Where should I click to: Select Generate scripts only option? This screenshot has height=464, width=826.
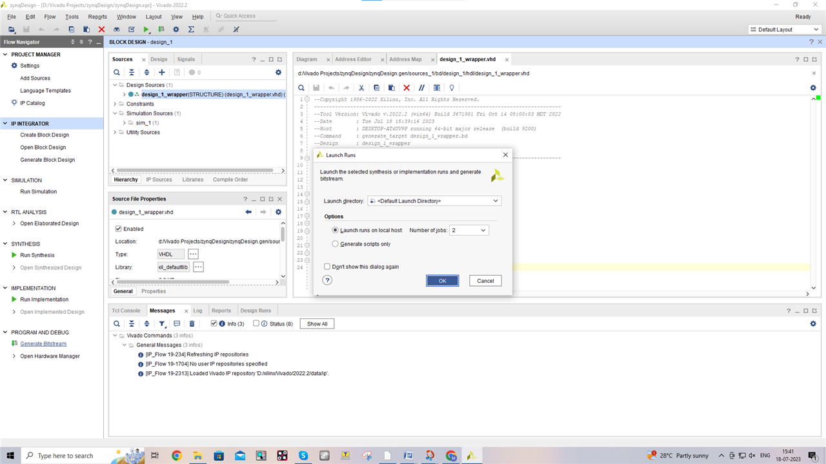pyautogui.click(x=335, y=244)
